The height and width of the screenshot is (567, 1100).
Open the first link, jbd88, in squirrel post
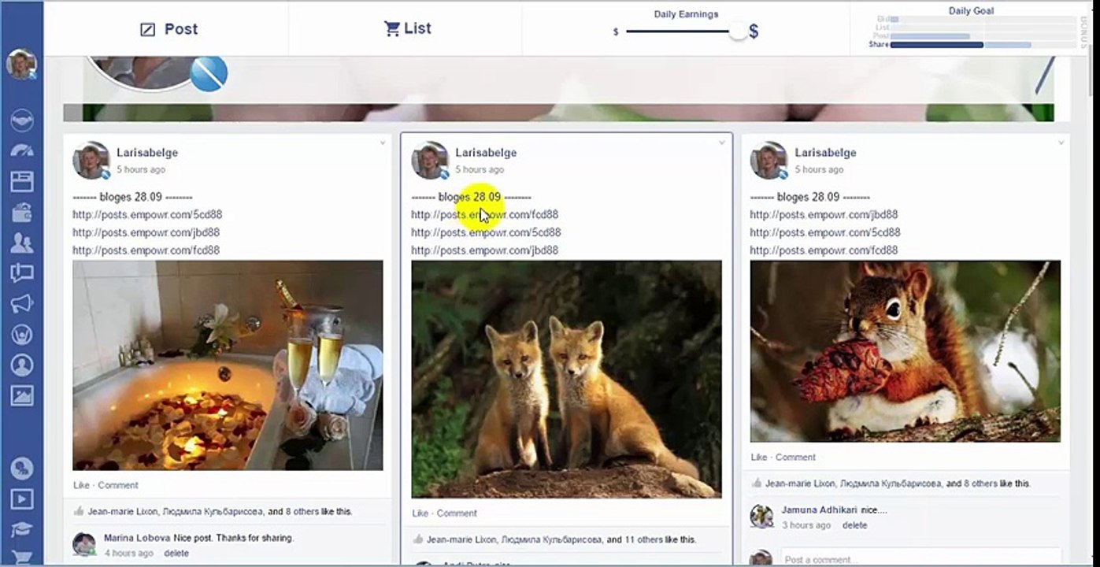coord(824,214)
